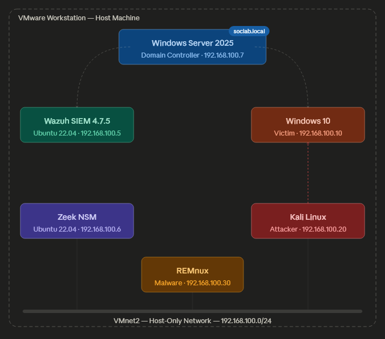Click "Attacker · 192.168.100.20" text
The height and width of the screenshot is (339, 385).
(x=308, y=229)
